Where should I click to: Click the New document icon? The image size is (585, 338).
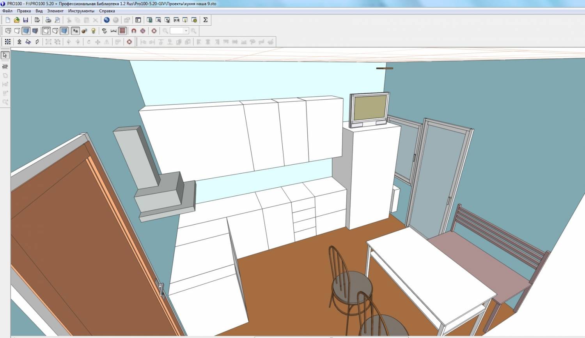pos(8,20)
